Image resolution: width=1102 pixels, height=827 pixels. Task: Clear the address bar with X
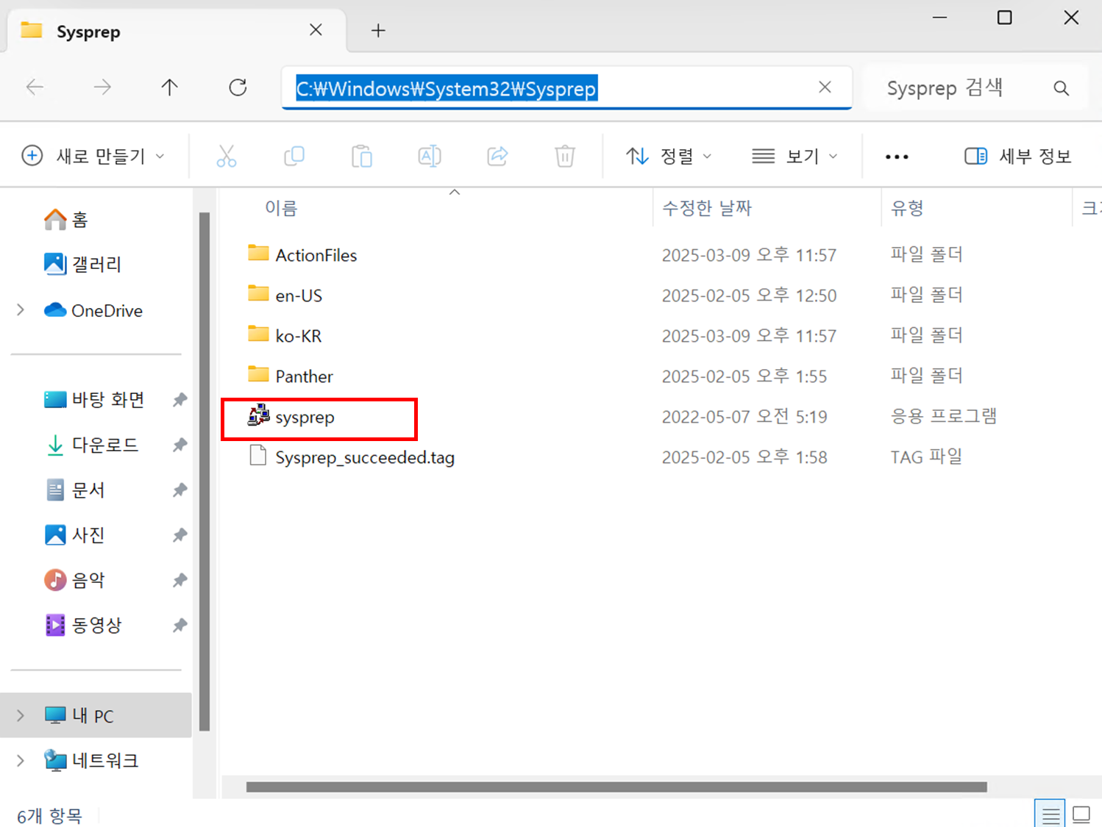pyautogui.click(x=825, y=87)
